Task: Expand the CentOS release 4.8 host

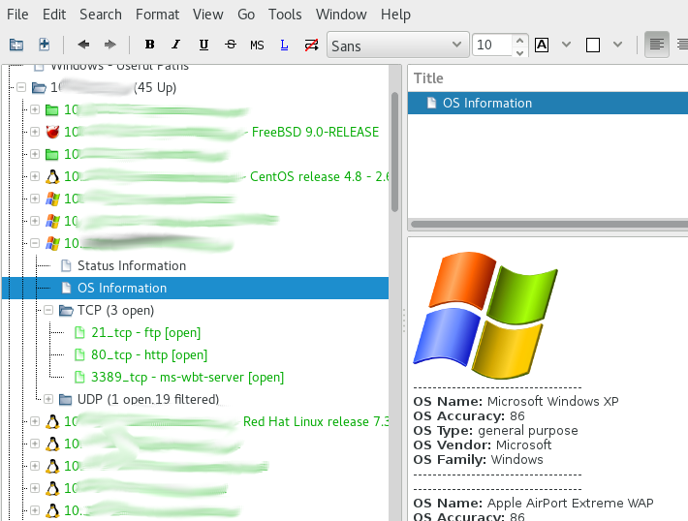Action: (x=35, y=176)
